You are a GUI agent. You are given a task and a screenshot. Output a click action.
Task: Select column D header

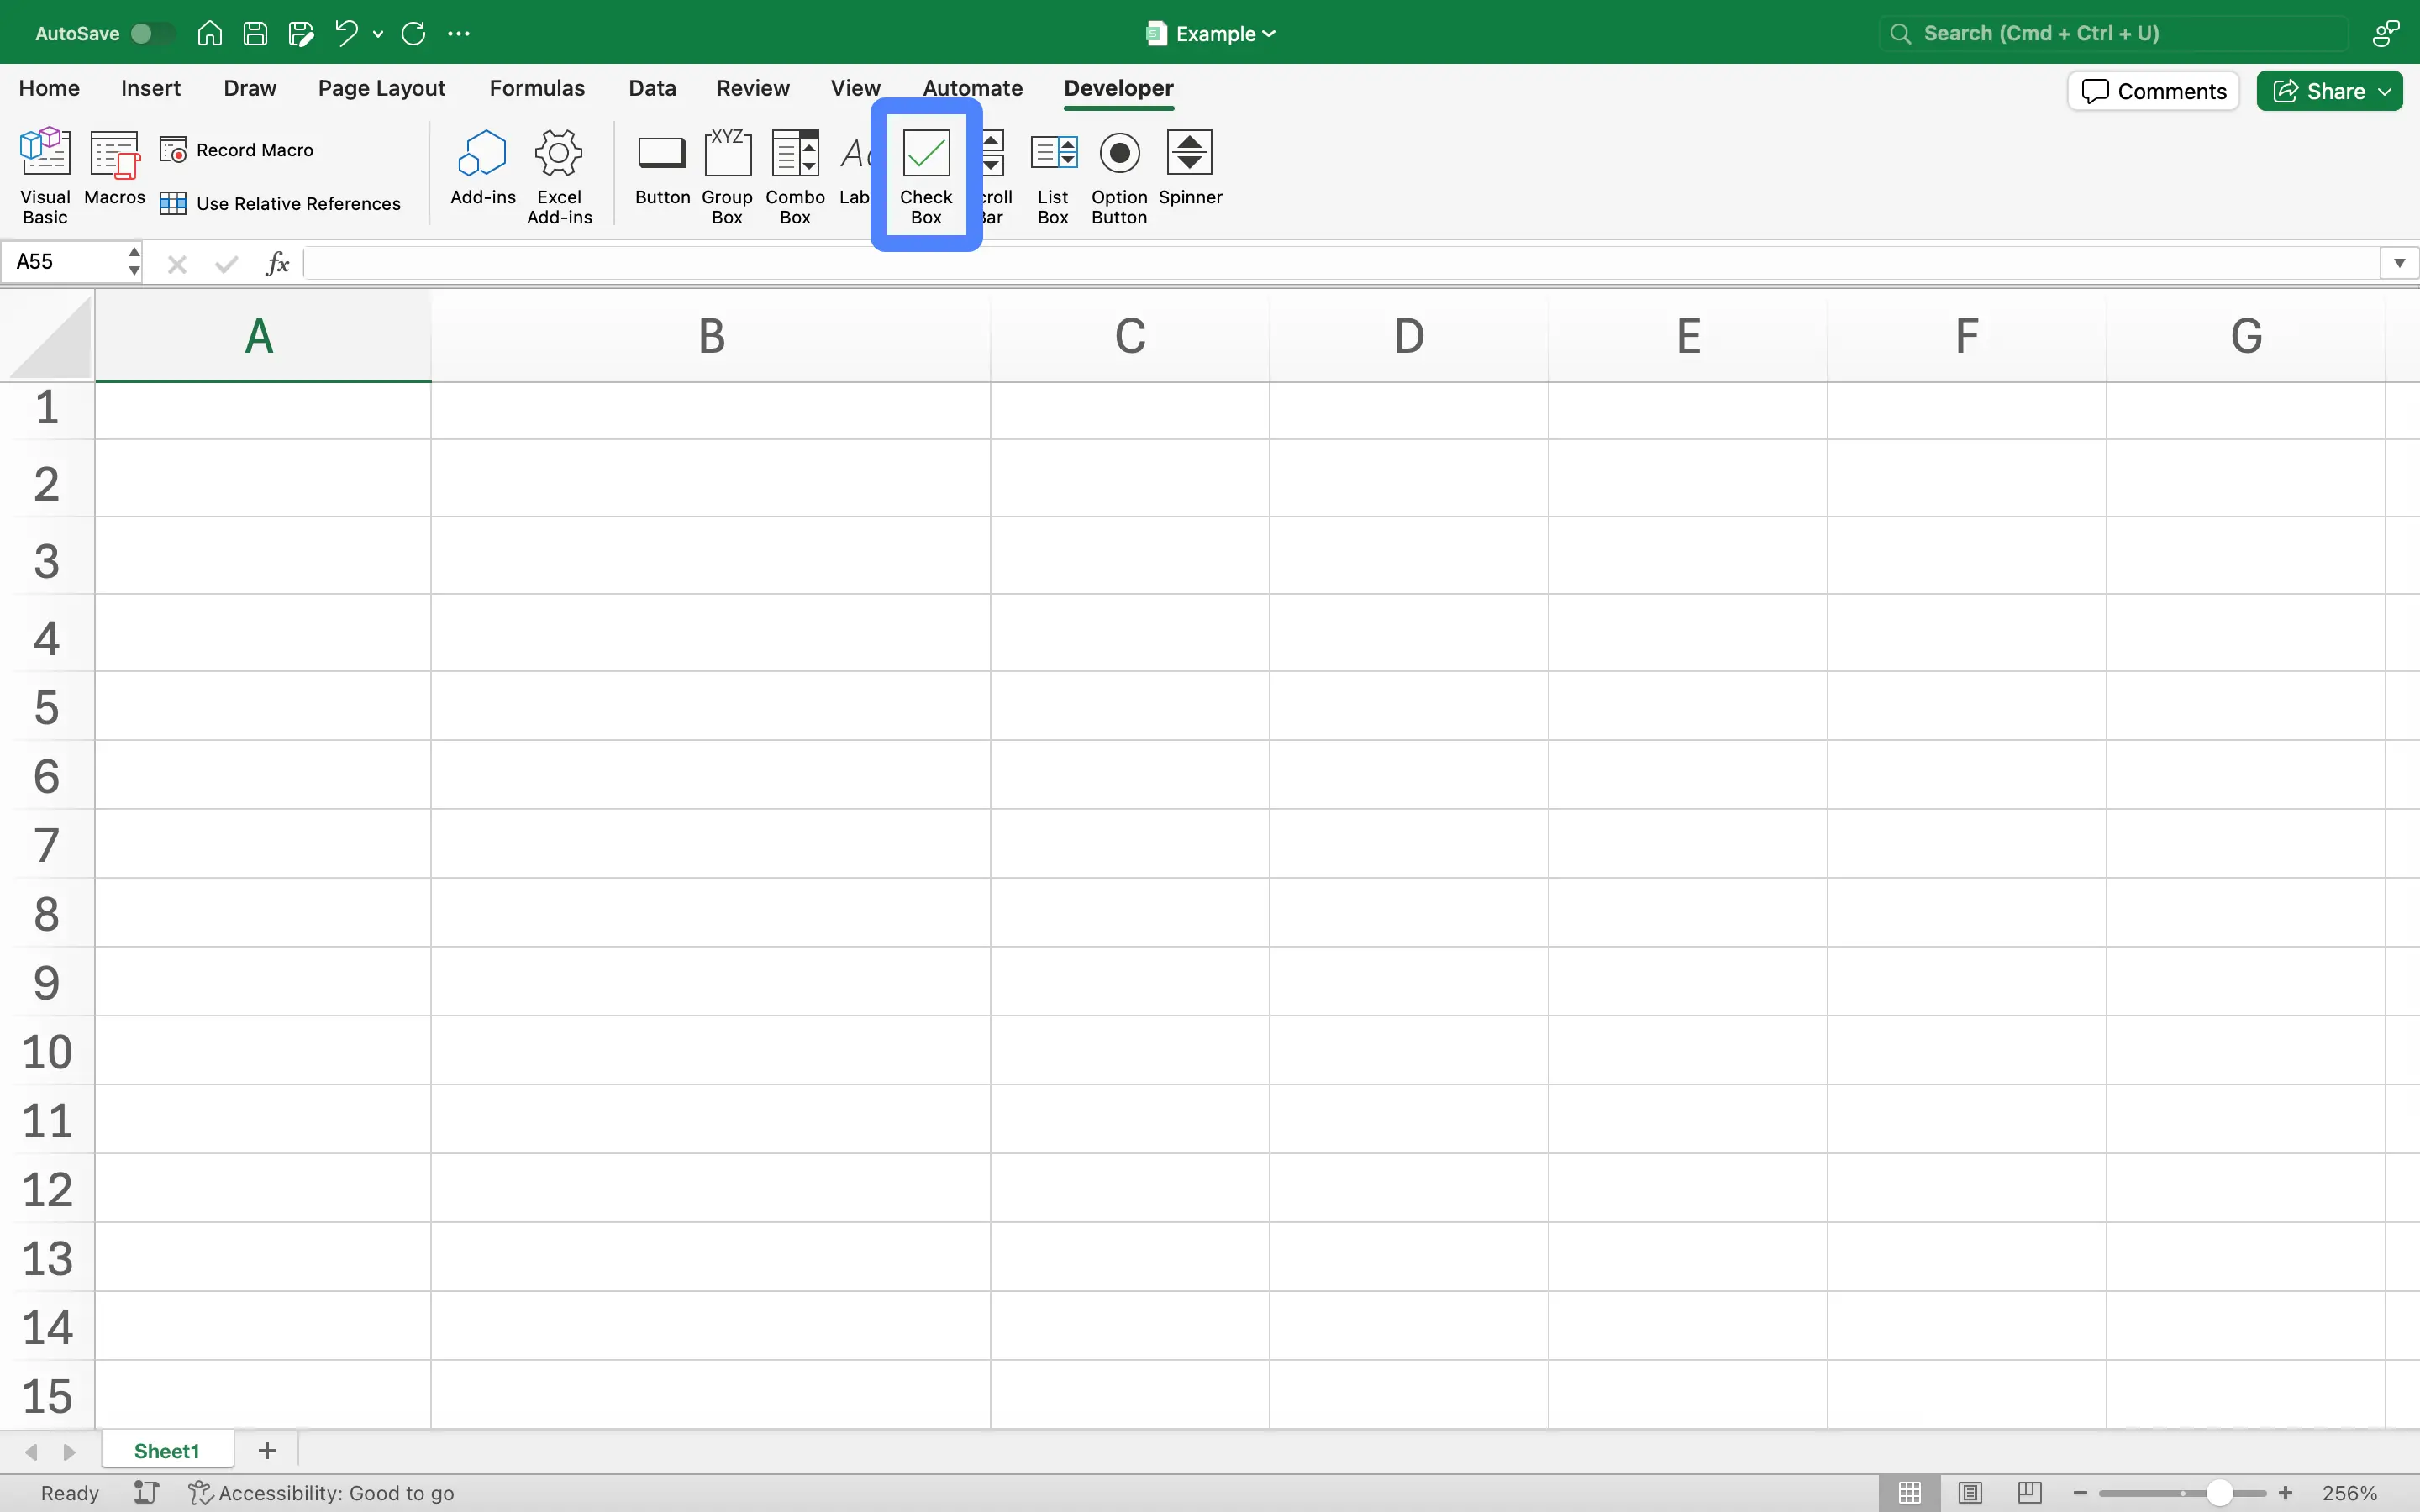tap(1409, 336)
